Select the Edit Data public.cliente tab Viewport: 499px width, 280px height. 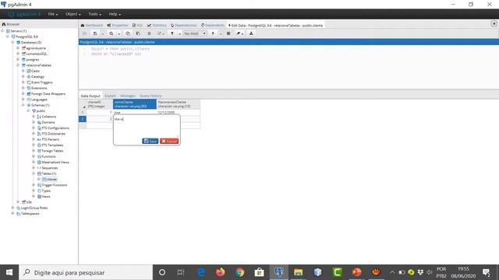point(275,26)
